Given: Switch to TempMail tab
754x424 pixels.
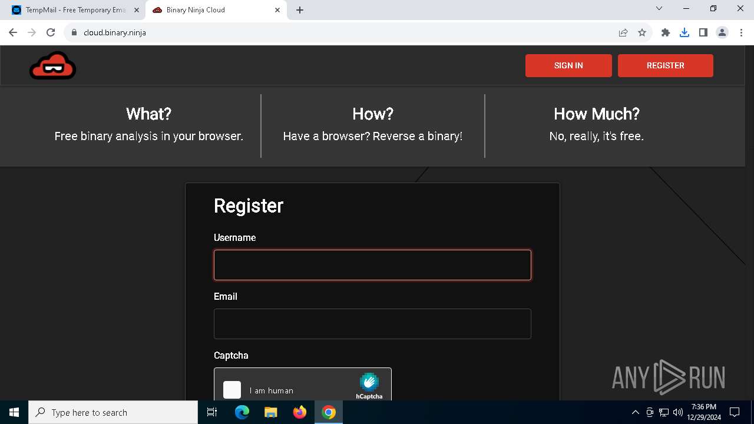Looking at the screenshot, I should click(x=75, y=10).
